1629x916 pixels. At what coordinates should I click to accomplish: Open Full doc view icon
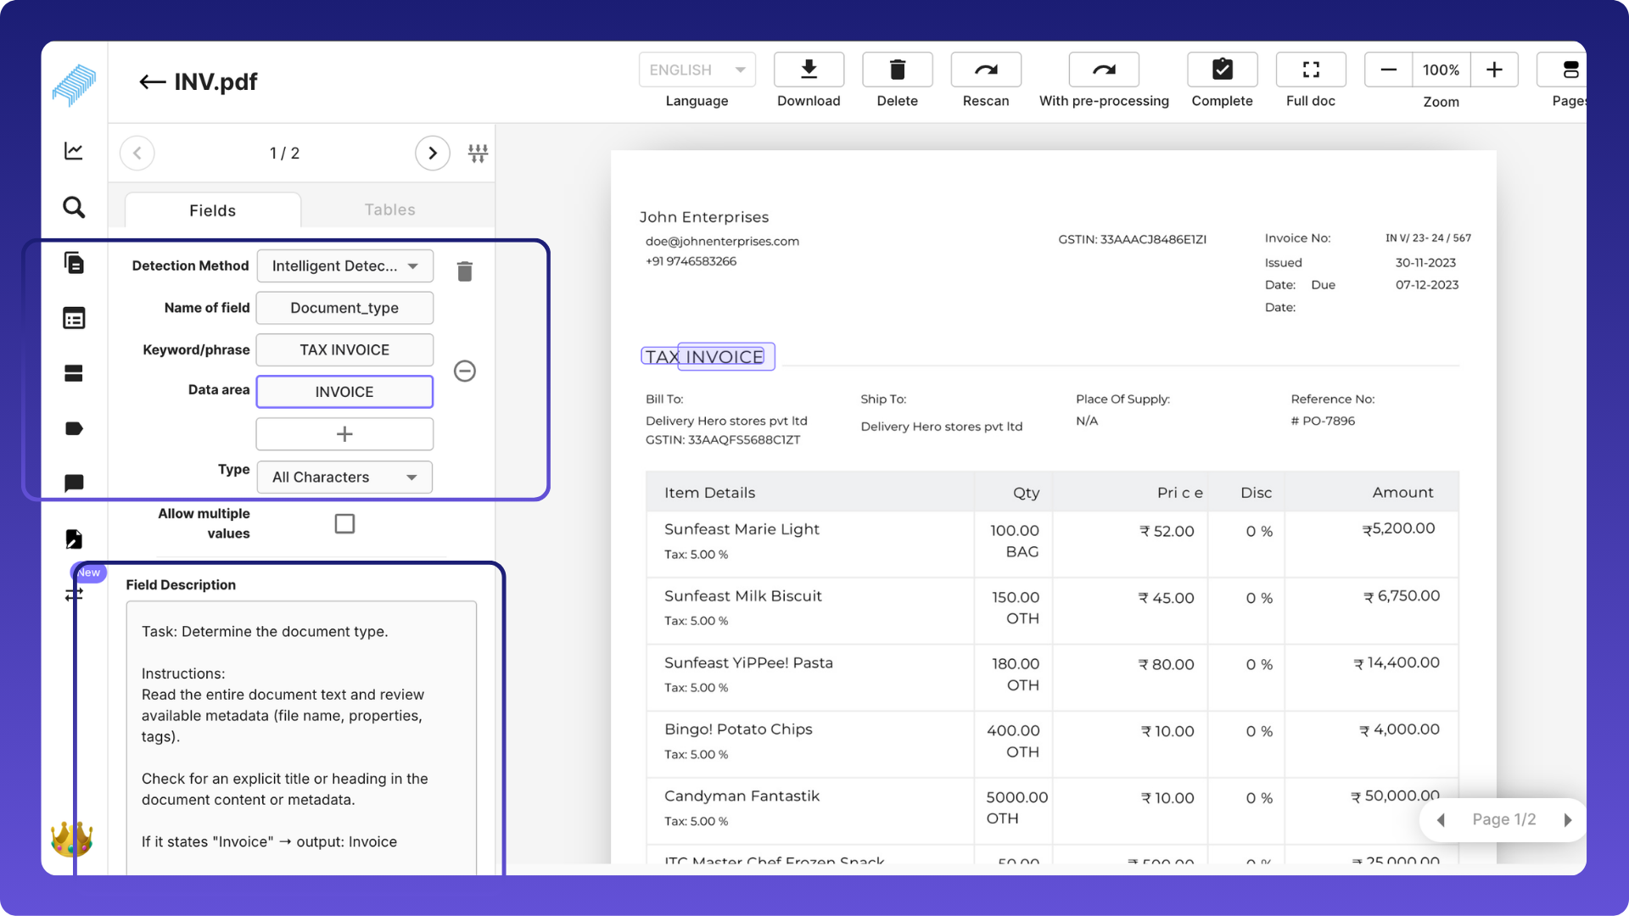point(1310,70)
